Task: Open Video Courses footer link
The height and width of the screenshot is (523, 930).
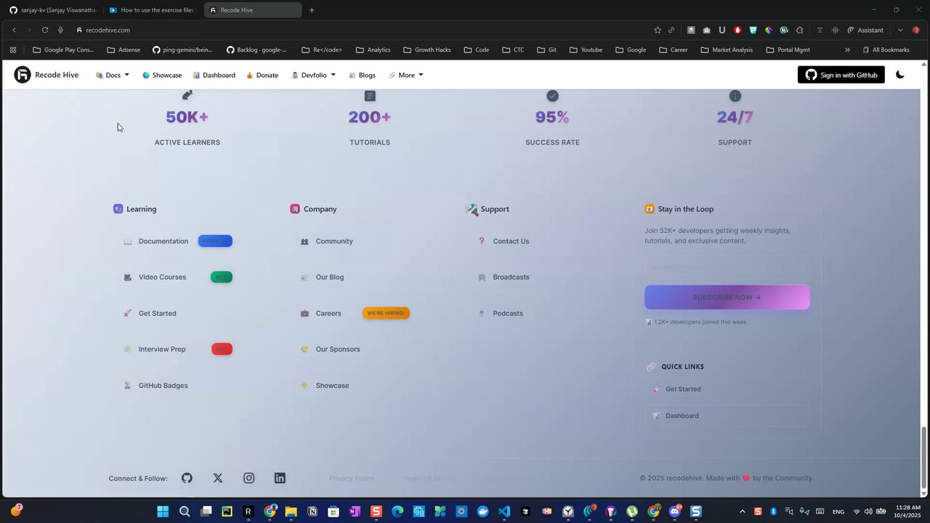Action: coord(162,277)
